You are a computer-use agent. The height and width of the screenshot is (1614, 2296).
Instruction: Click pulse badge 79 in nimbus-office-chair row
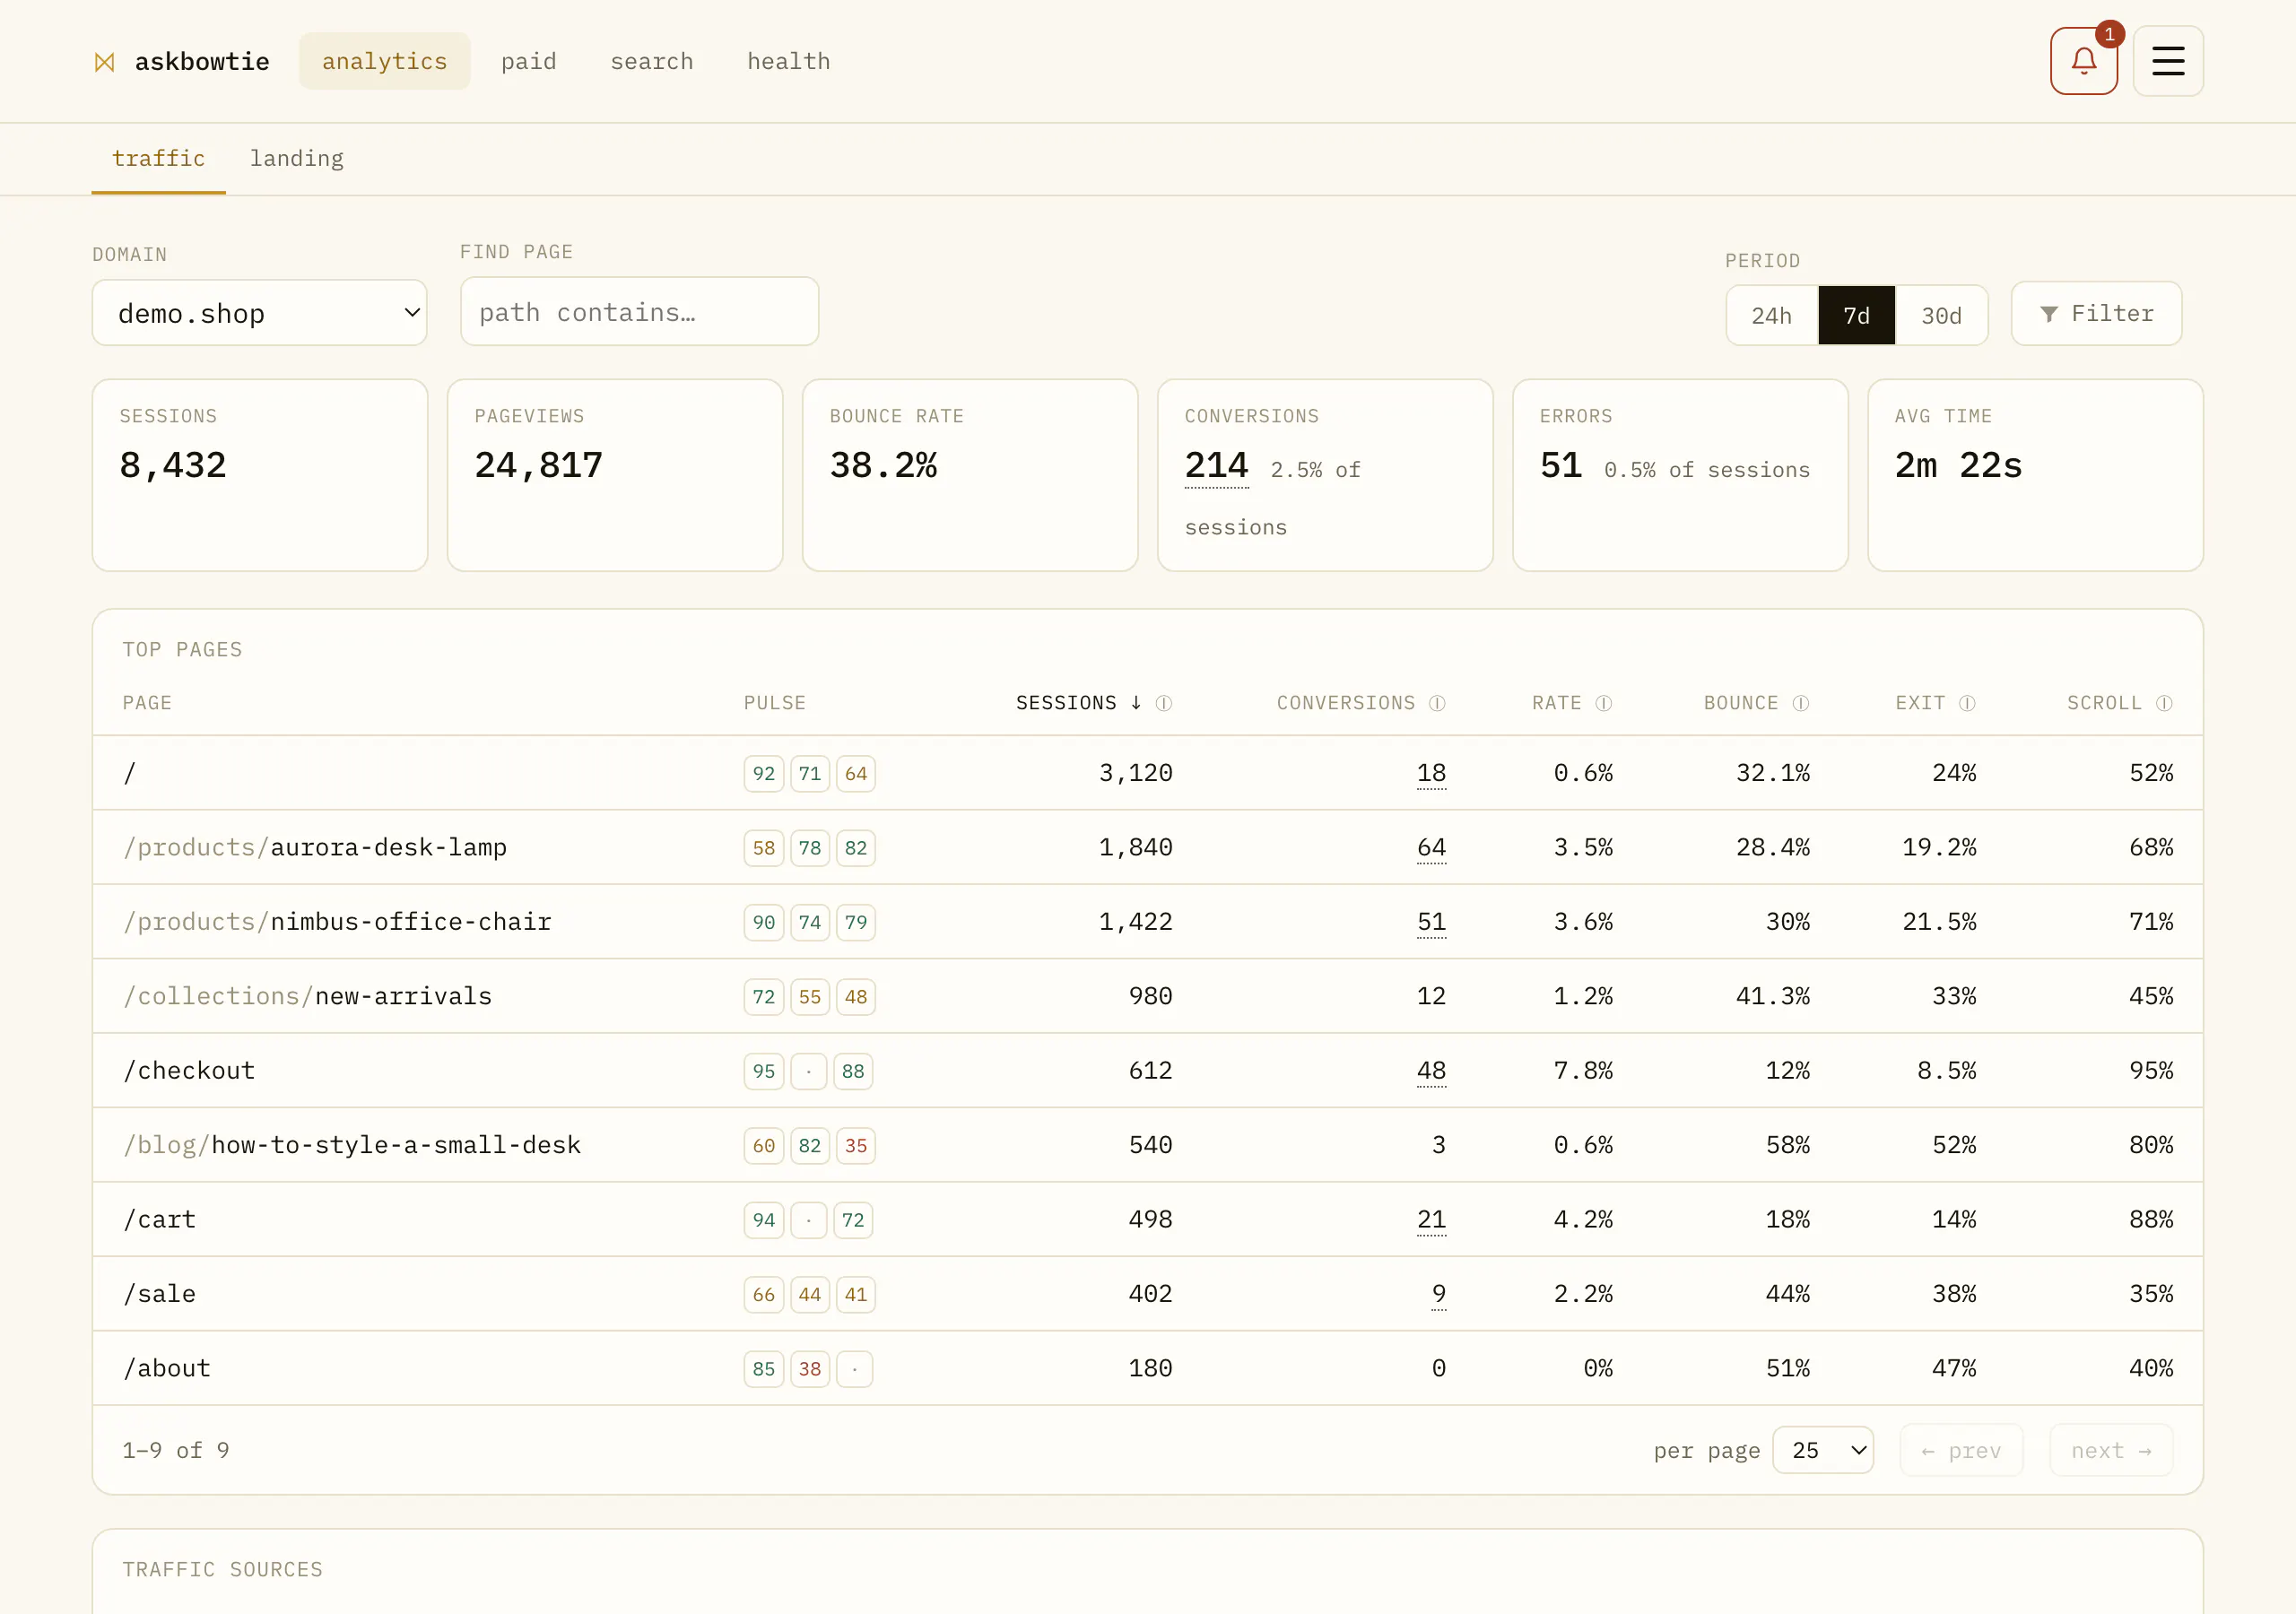pyautogui.click(x=855, y=922)
